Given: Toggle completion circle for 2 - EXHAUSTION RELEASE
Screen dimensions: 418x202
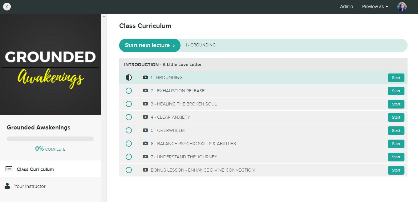Looking at the screenshot, I should (129, 91).
